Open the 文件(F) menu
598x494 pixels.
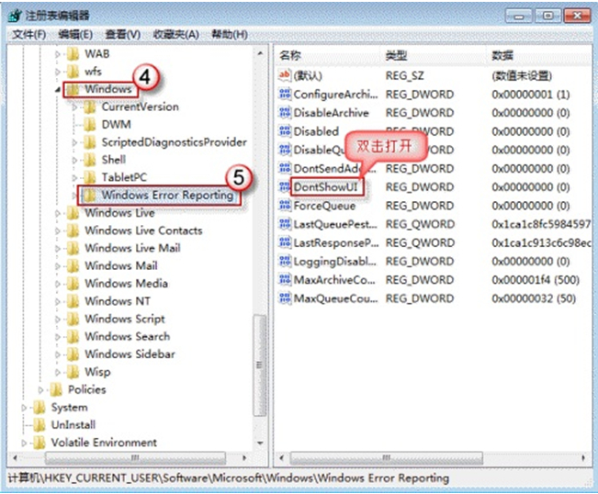click(x=28, y=35)
